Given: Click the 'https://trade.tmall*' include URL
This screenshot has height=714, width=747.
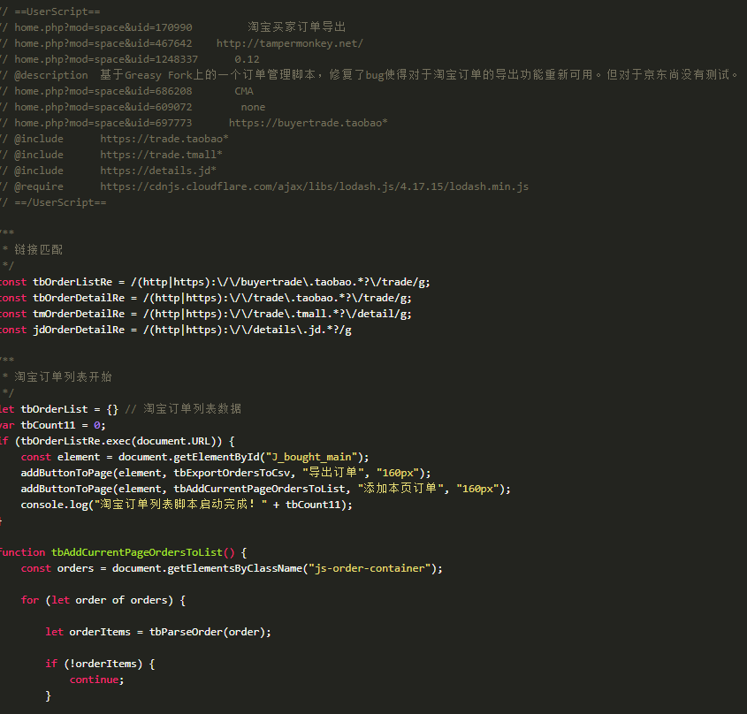Looking at the screenshot, I should coord(161,155).
